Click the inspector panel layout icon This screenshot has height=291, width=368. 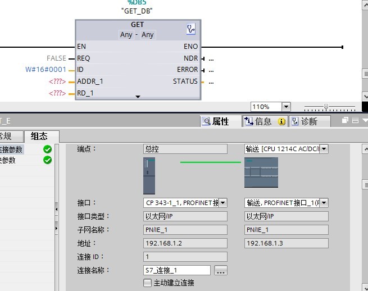click(355, 120)
